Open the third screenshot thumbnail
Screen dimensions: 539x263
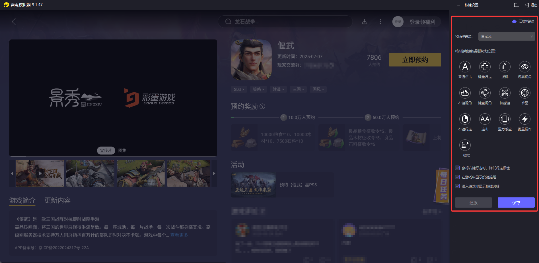pos(141,173)
